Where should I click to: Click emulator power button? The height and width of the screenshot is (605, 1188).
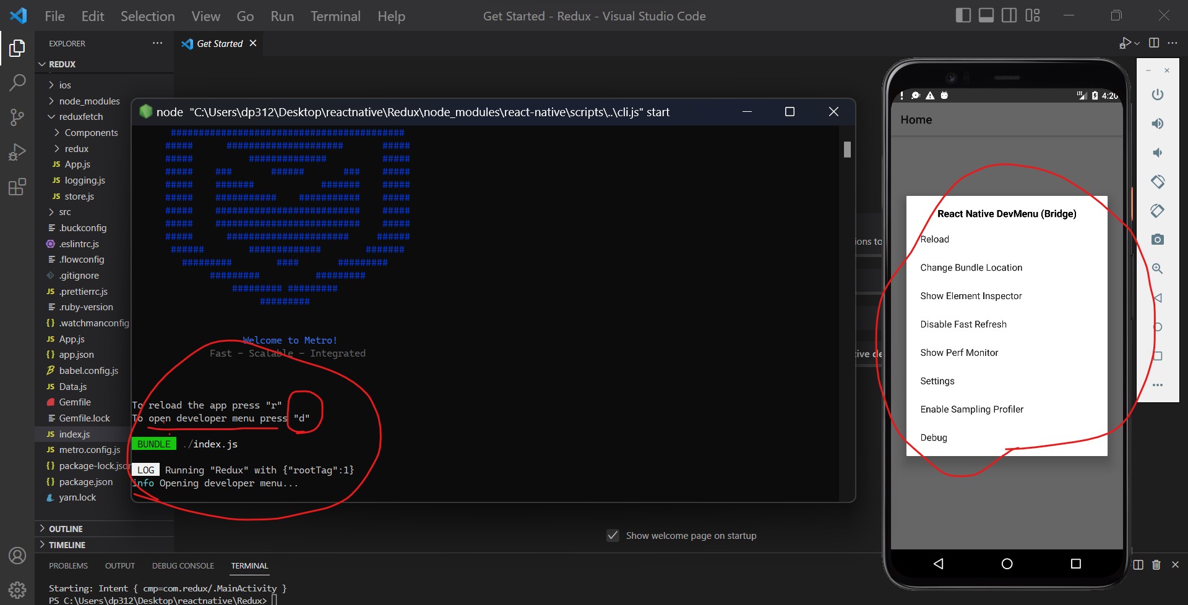click(x=1158, y=95)
